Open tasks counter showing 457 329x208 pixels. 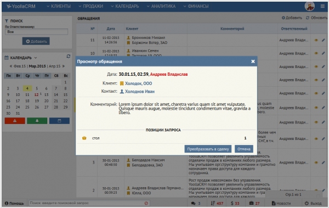pyautogui.click(x=217, y=204)
